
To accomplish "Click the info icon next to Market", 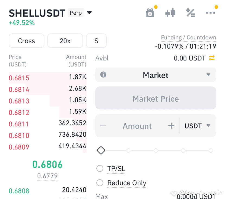I will click(x=103, y=75).
